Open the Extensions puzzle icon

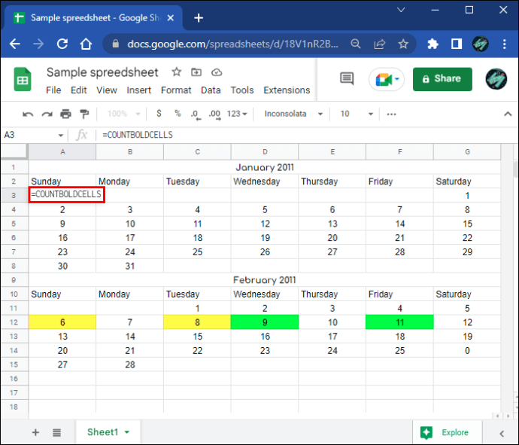coord(432,44)
